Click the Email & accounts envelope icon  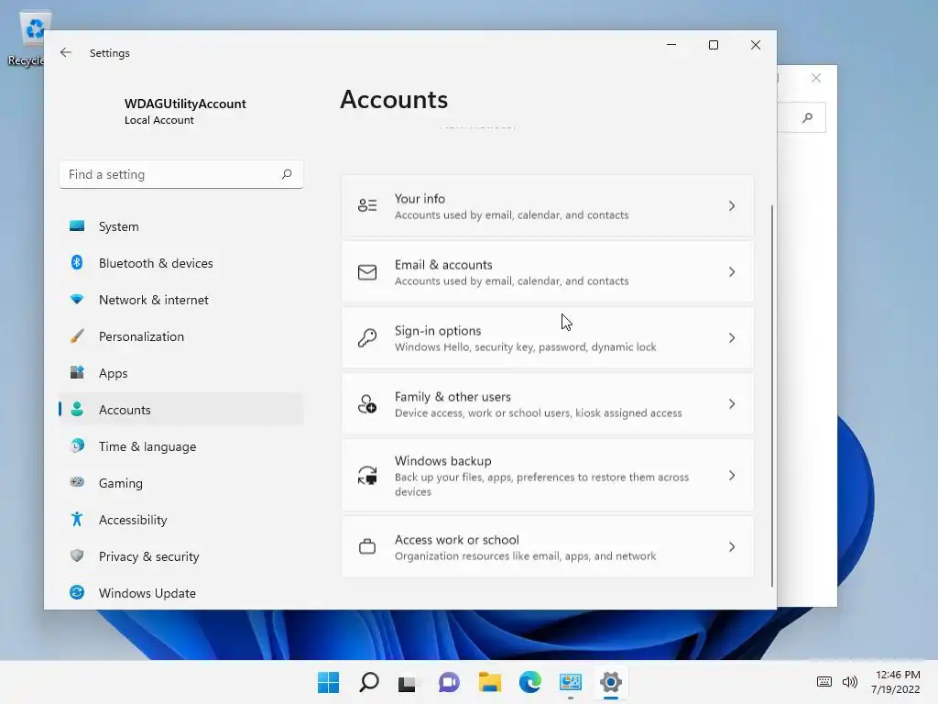tap(367, 271)
